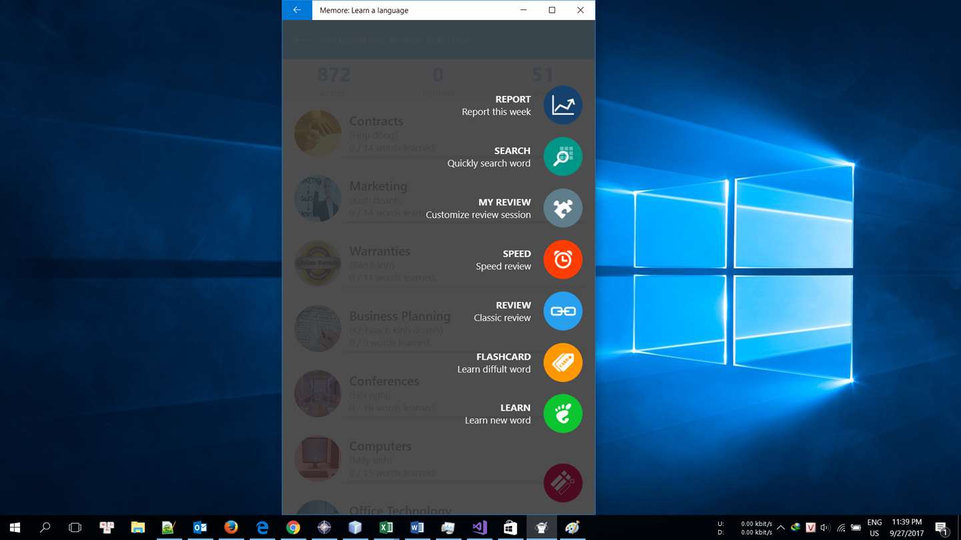Click the 'Classic review' subtitle

coord(503,318)
